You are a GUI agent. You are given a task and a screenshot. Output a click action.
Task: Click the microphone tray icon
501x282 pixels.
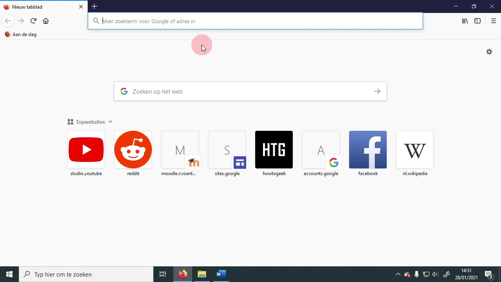(417, 274)
